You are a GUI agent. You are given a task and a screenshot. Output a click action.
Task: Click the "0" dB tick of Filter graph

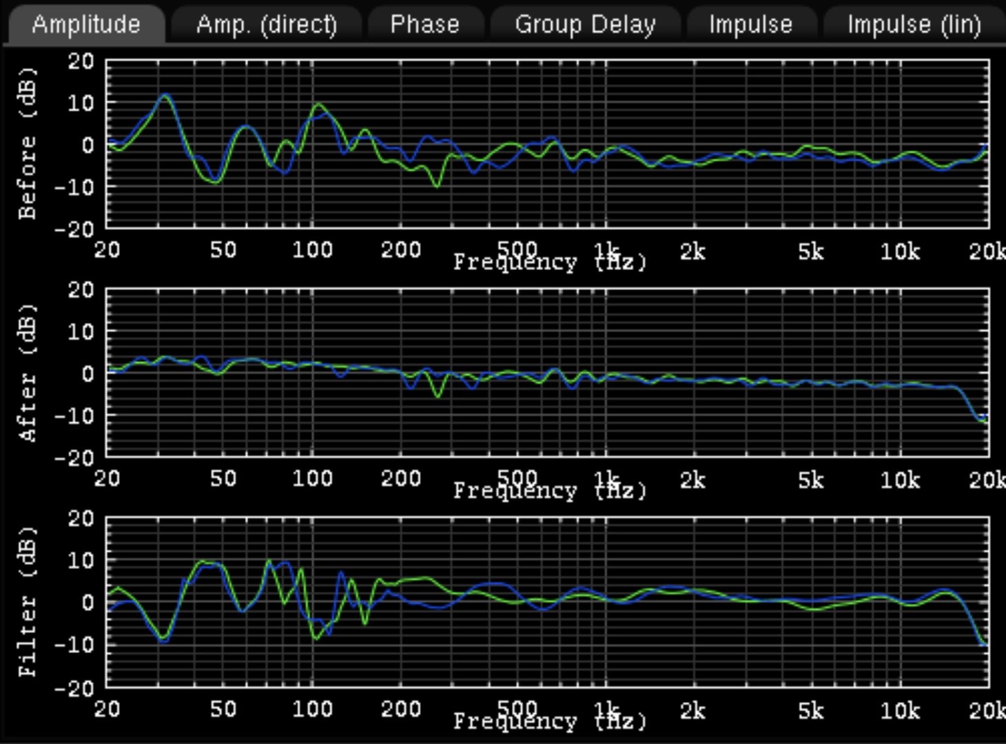[88, 603]
